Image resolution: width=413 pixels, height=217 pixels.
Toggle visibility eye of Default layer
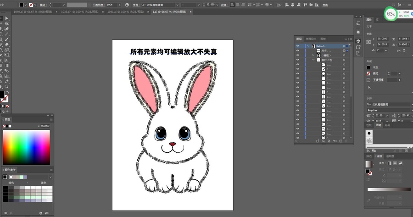coord(298,46)
